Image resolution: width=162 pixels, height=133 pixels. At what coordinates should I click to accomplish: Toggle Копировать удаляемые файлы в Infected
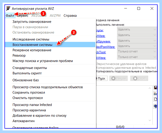(x=126, y=68)
